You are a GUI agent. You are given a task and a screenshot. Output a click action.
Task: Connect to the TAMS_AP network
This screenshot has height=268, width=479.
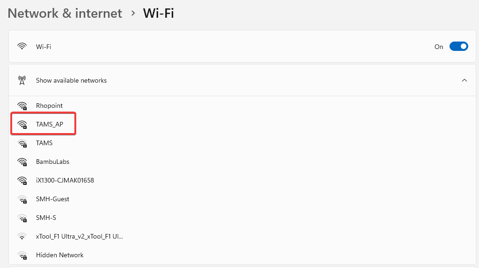tap(49, 124)
